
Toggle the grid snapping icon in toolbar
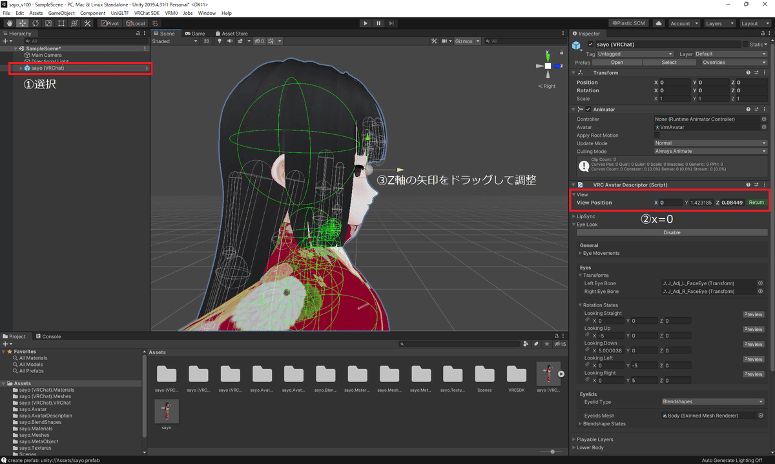point(155,23)
